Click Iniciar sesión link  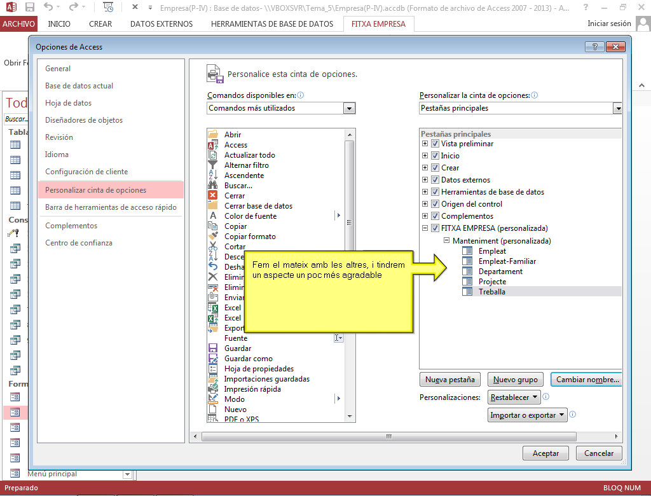(609, 24)
